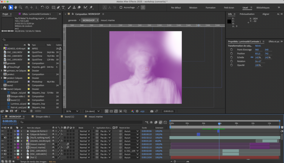284x163 pixels.
Task: Select the Eraser tool
Action: point(79,7)
